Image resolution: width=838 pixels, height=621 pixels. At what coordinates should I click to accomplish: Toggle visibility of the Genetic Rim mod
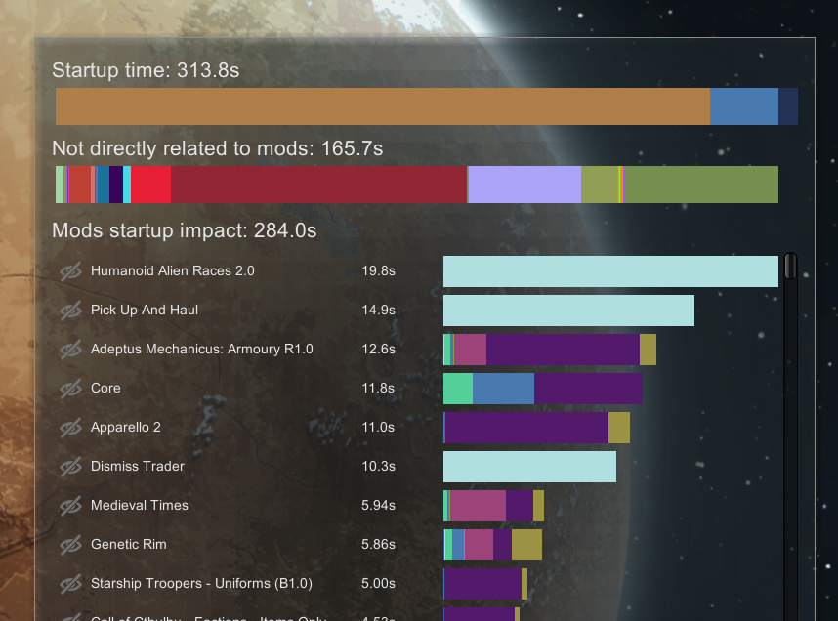coord(70,545)
